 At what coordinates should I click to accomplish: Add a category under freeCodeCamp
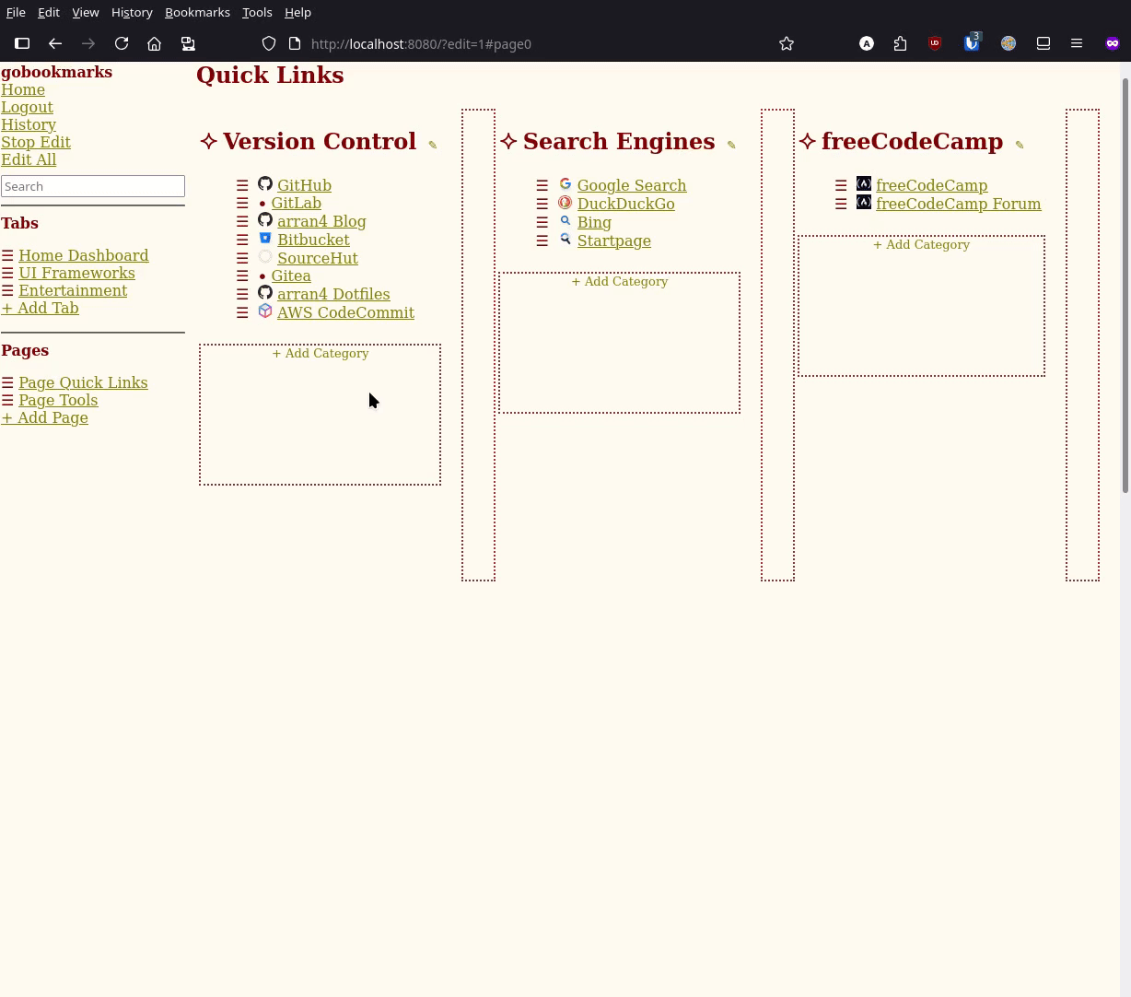pyautogui.click(x=921, y=244)
